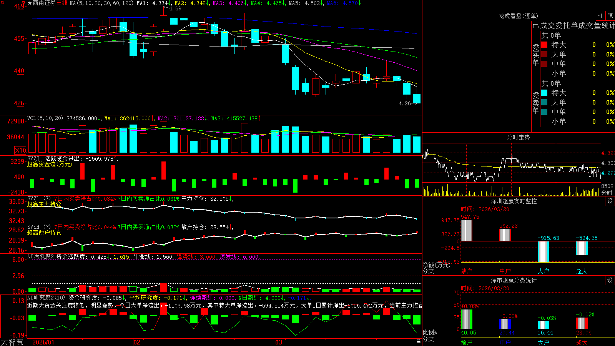
Task: Click the 大户 category label in 深圳超赢实时监控
Action: tap(544, 271)
